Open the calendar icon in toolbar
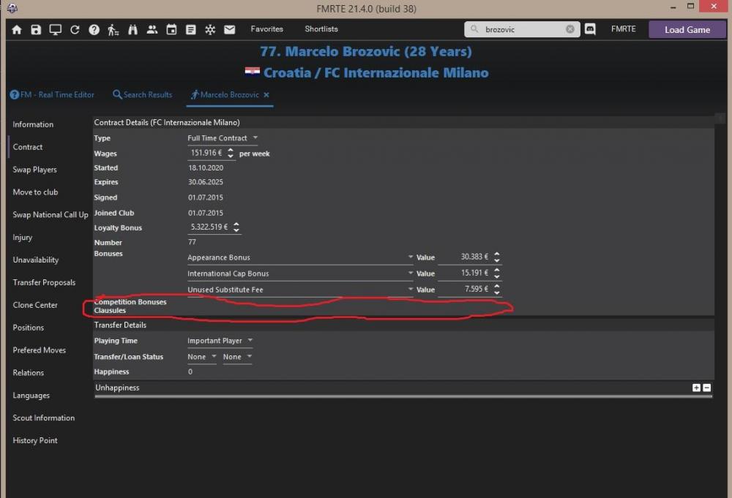 [171, 30]
